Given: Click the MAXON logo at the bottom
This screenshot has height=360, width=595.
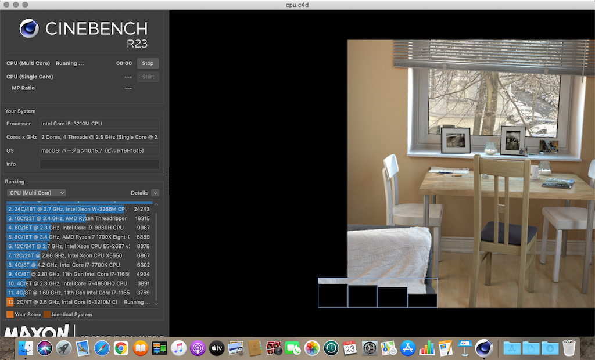Looking at the screenshot, I should tap(37, 330).
